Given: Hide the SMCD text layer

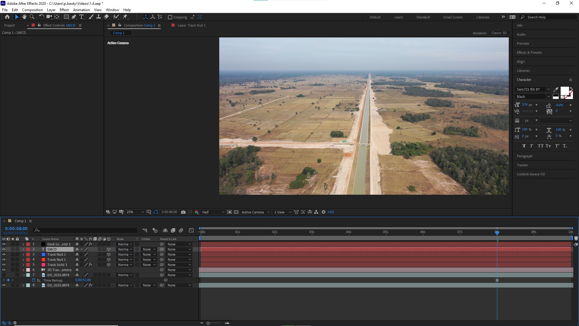Looking at the screenshot, I should tap(4, 249).
